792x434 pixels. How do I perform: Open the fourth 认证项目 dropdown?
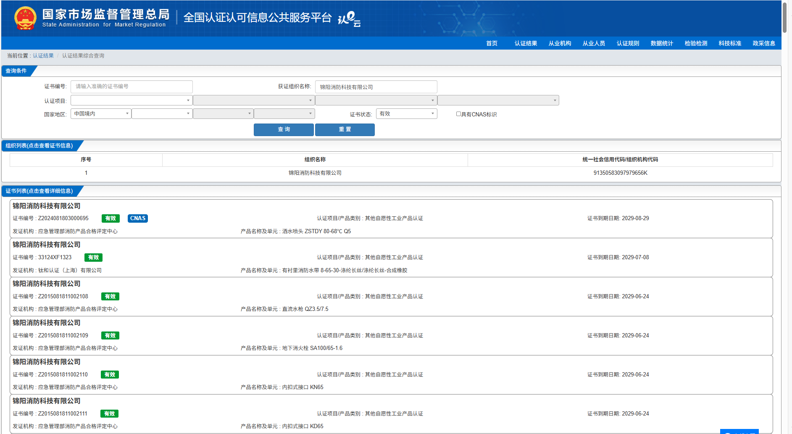pyautogui.click(x=498, y=100)
